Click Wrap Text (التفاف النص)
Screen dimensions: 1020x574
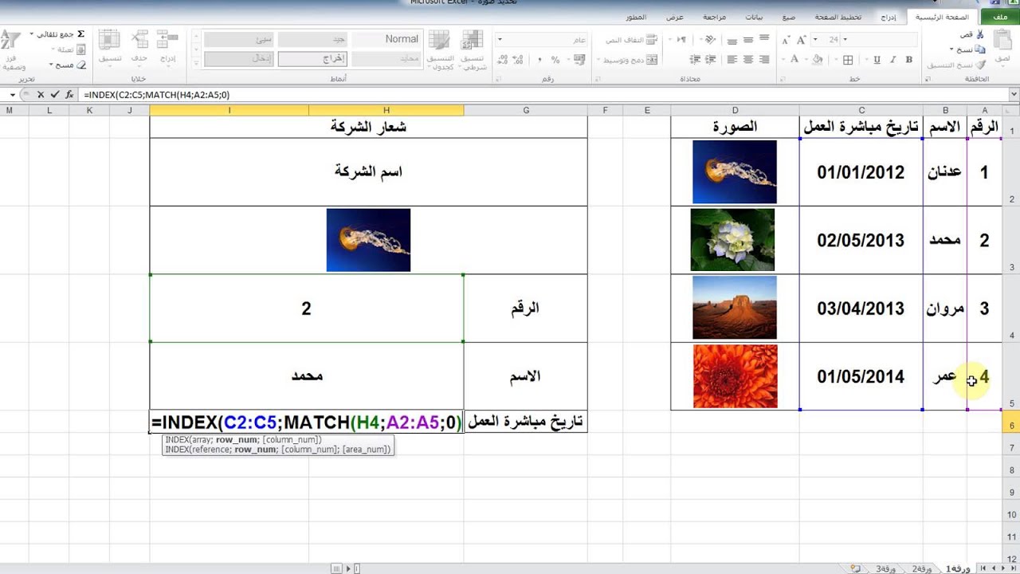[632, 40]
